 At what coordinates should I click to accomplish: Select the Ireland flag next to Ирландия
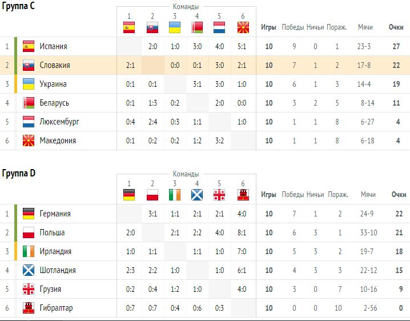click(28, 252)
